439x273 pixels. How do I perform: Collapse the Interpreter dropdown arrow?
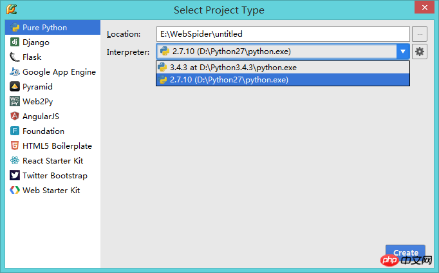click(x=403, y=52)
